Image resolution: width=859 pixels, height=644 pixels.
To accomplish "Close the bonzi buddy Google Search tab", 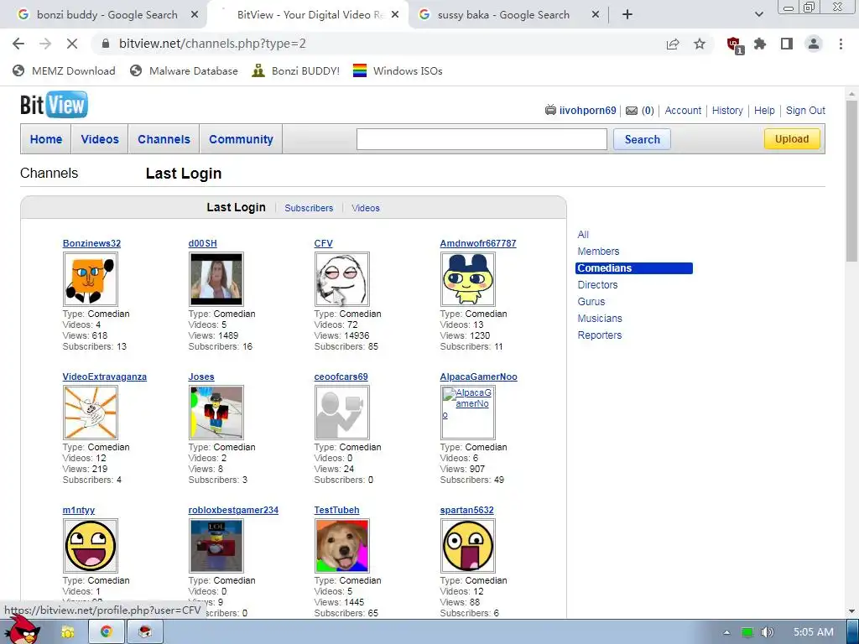I will pyautogui.click(x=195, y=15).
